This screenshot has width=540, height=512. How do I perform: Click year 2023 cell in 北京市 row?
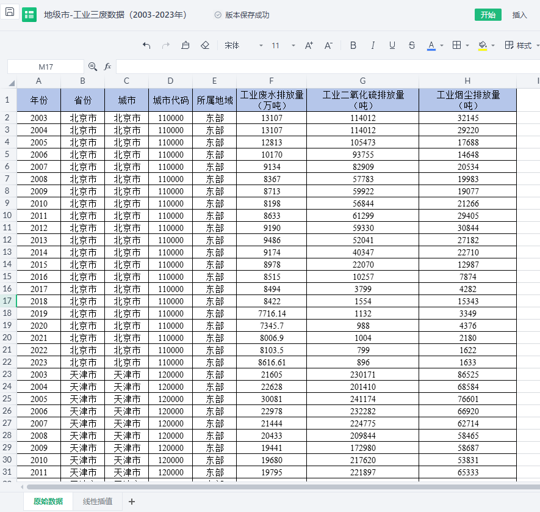tap(38, 362)
